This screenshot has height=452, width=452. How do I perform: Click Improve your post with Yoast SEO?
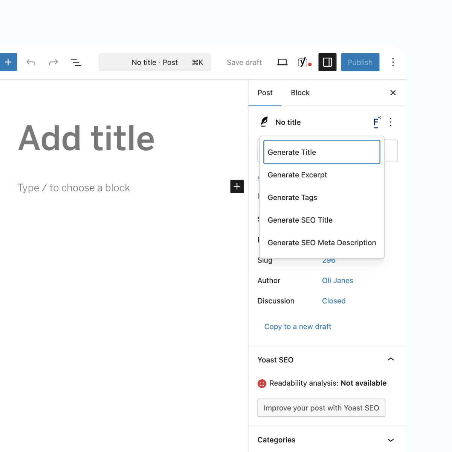pos(321,408)
